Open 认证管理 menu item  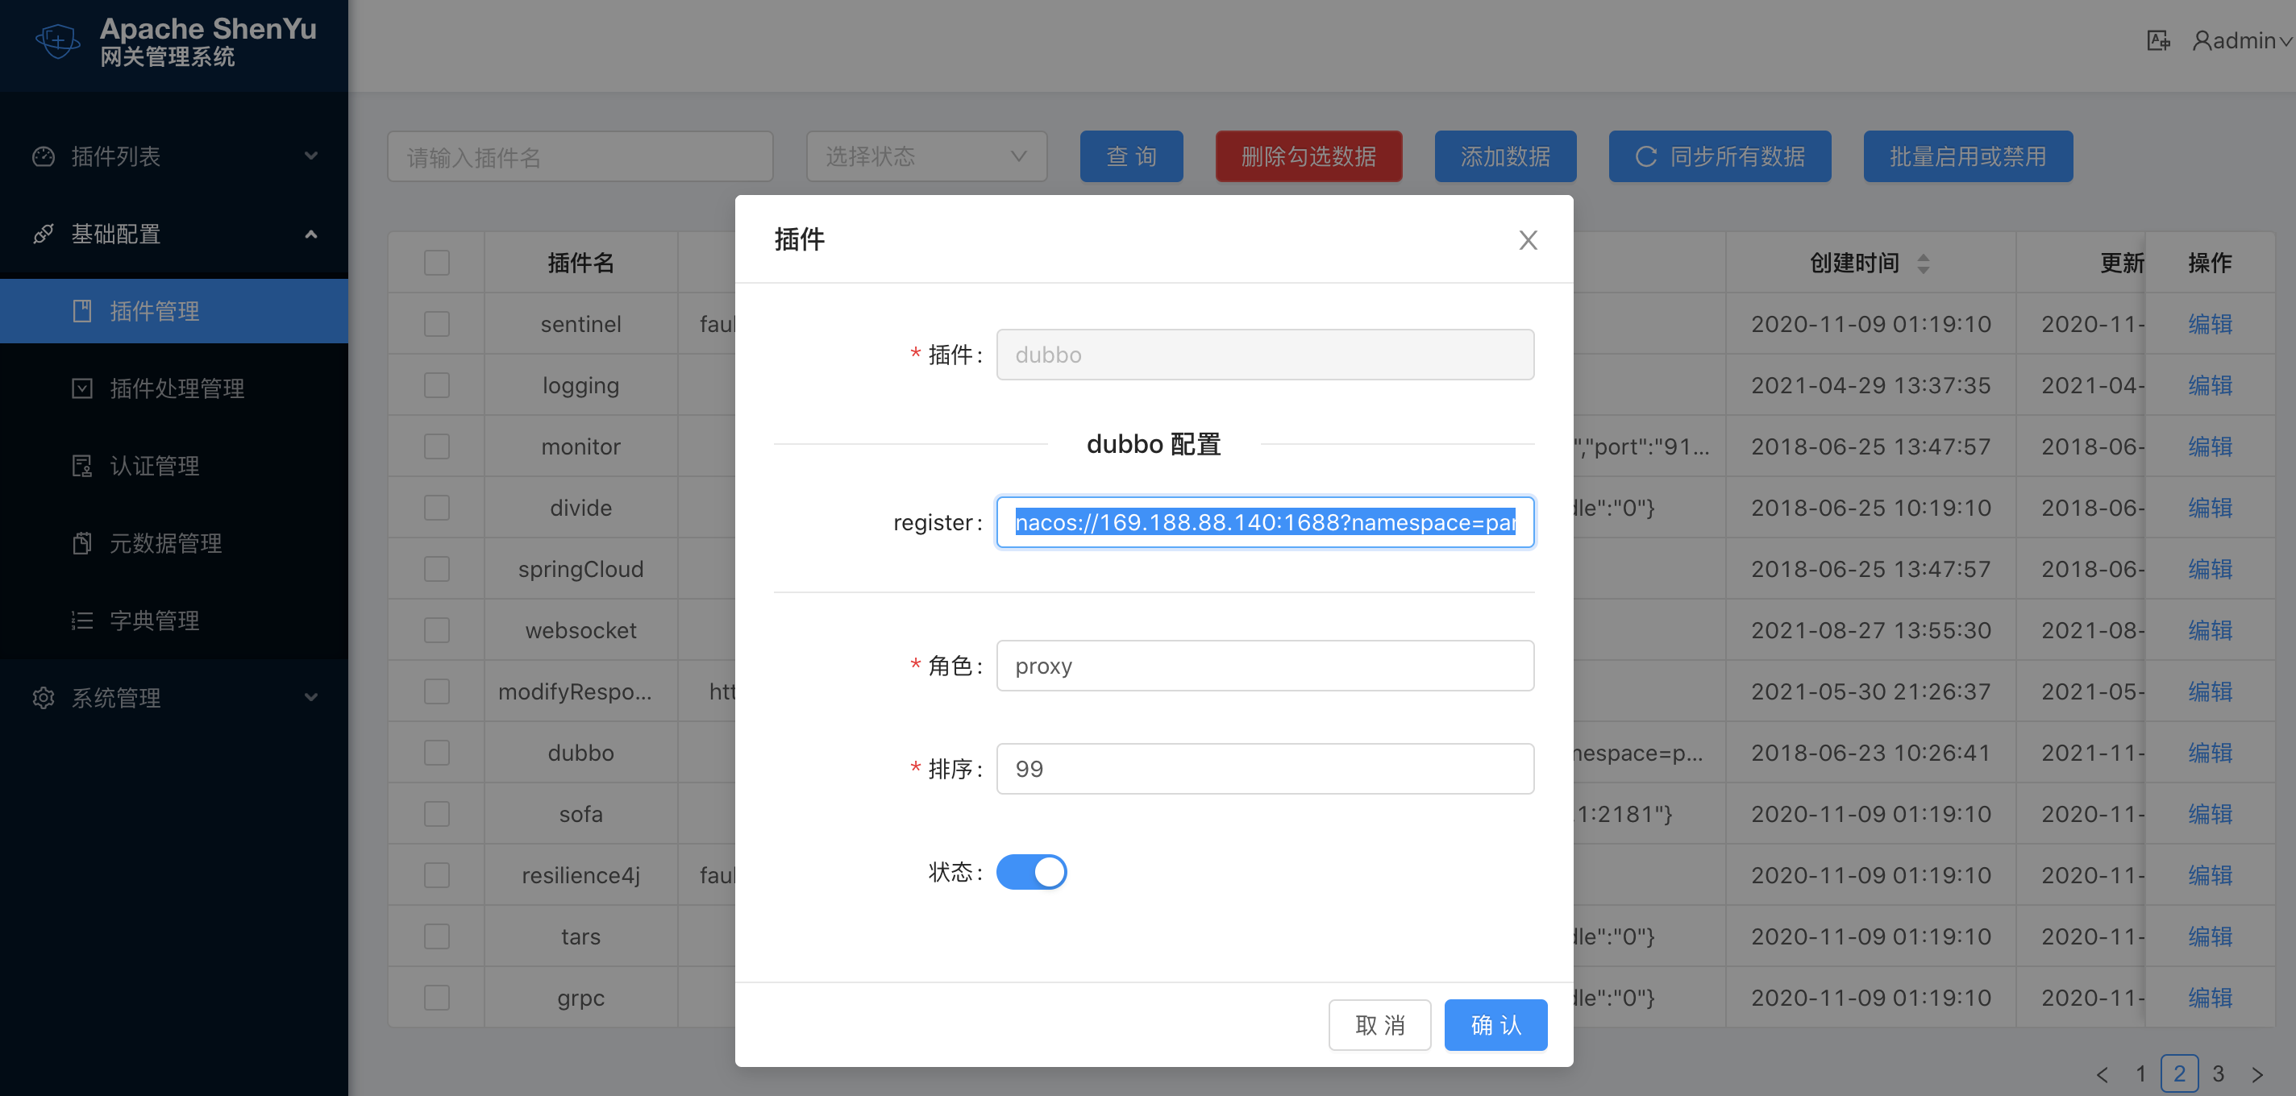coord(174,466)
